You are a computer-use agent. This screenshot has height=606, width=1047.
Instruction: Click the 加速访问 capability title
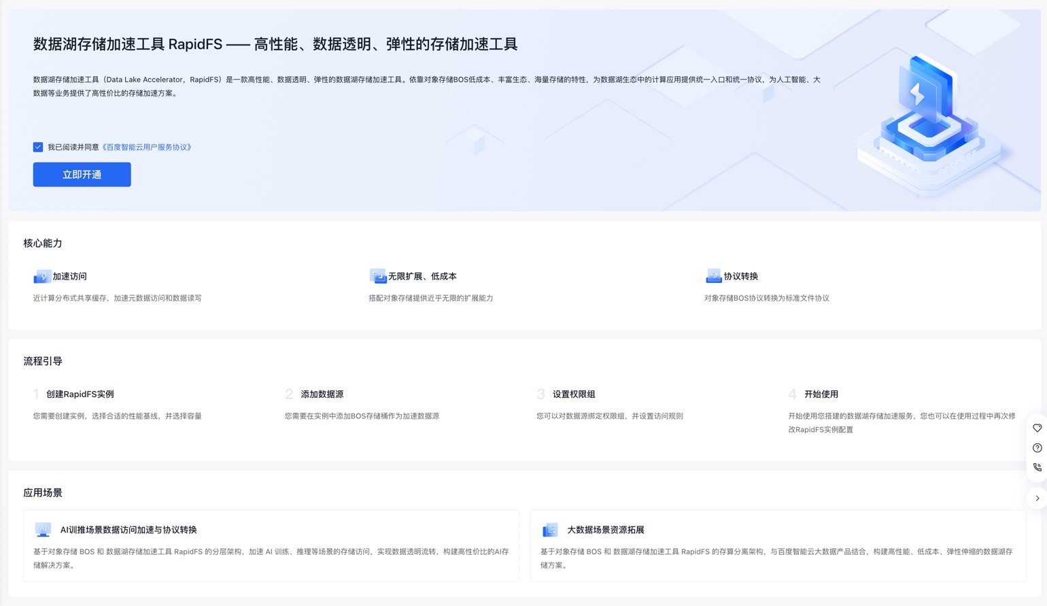pyautogui.click(x=70, y=276)
